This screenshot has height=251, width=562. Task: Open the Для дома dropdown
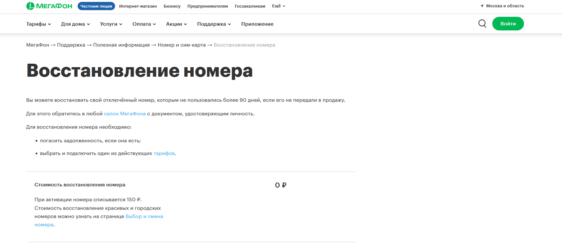[x=75, y=24]
